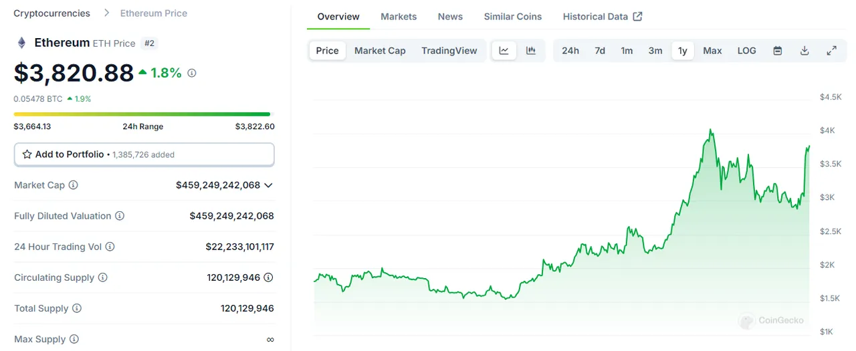Click the Fully Diluted Valuation info icon
The width and height of the screenshot is (856, 351).
(x=120, y=216)
